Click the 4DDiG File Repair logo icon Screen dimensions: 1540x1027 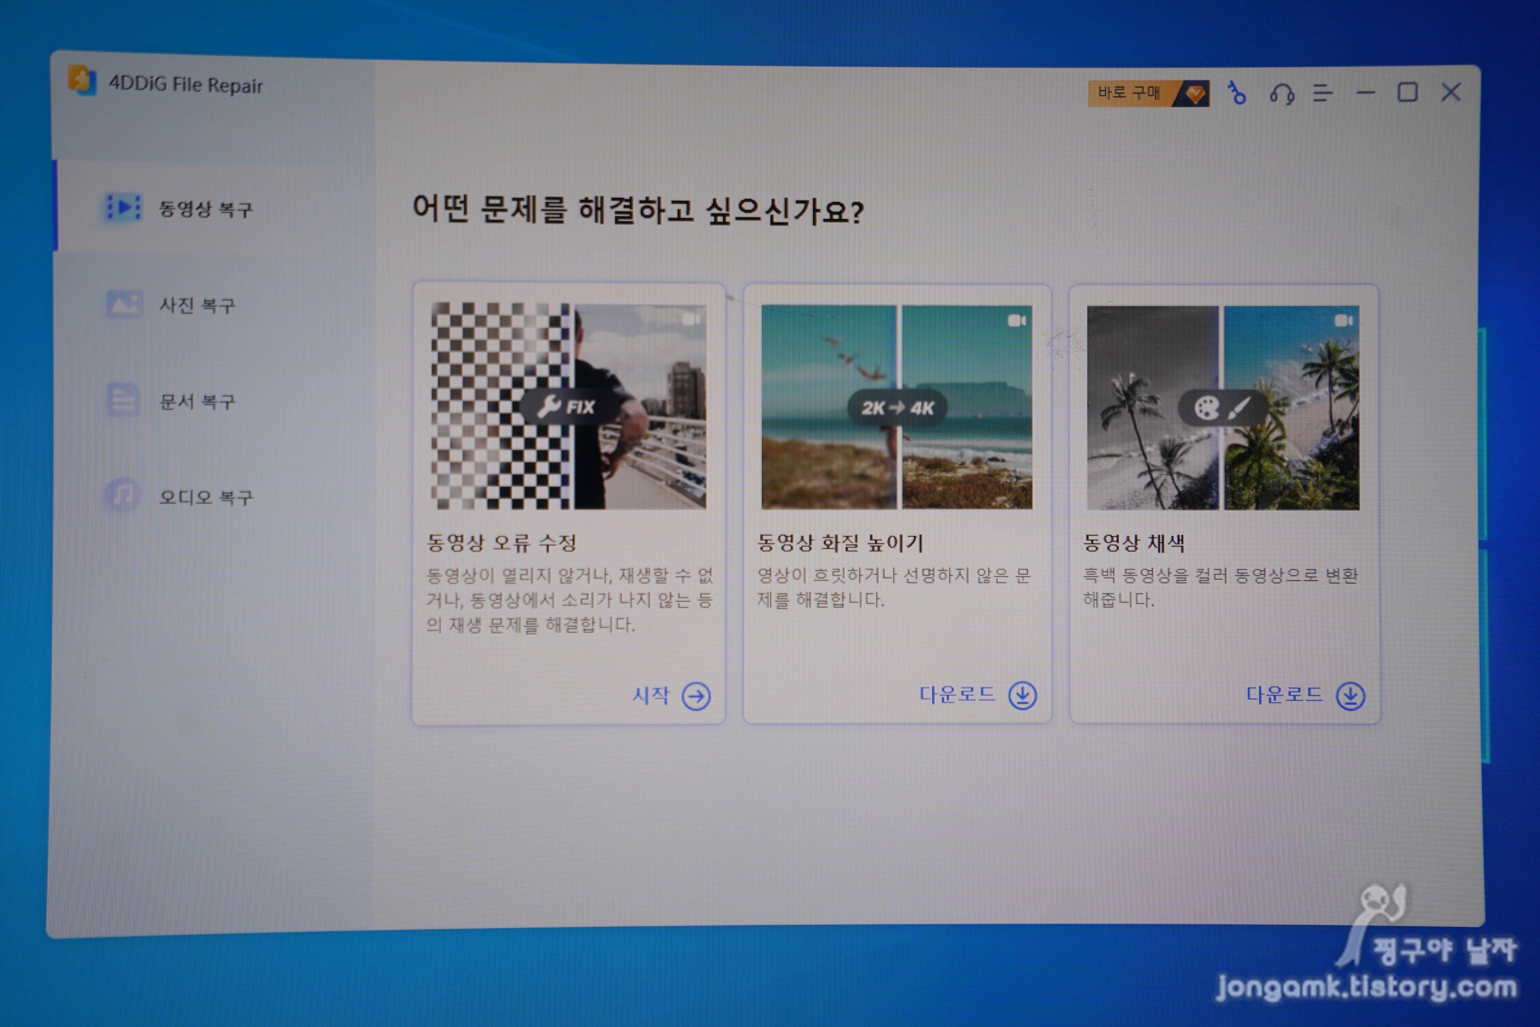[82, 81]
